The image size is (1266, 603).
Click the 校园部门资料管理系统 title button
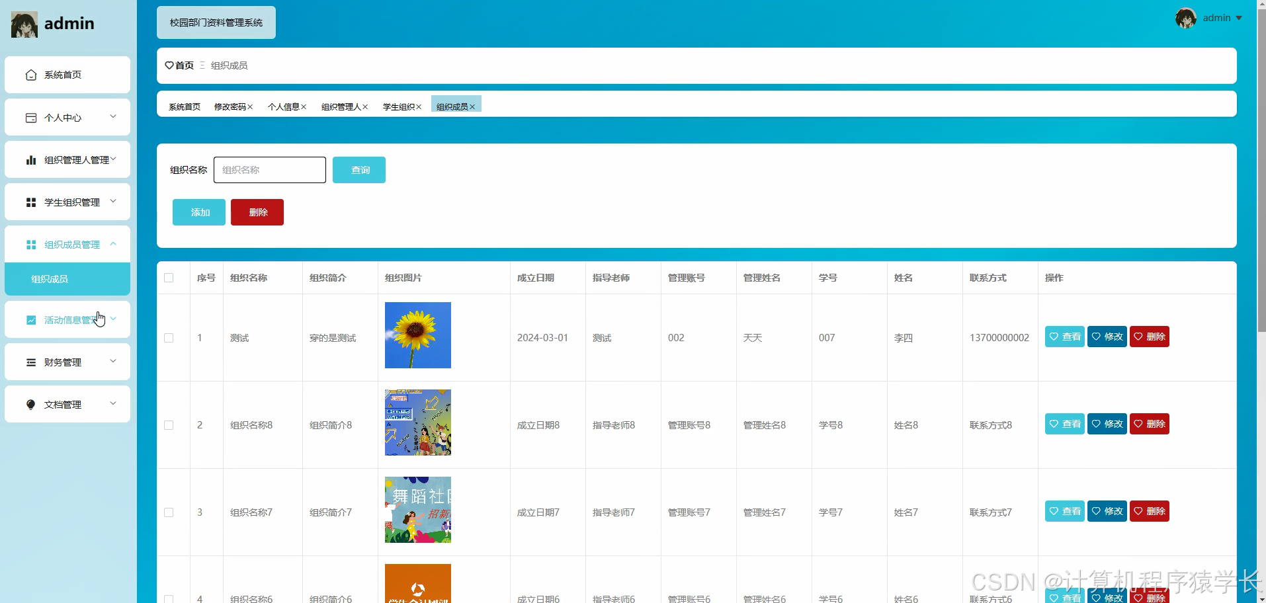click(216, 22)
